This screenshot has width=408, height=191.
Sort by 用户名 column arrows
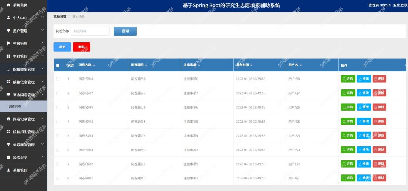(x=300, y=65)
